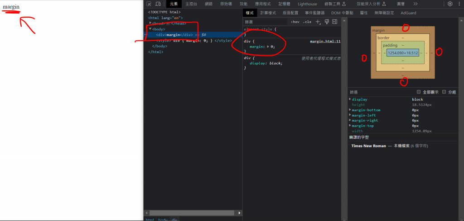Click the scroll-right arrow in elements panel
This screenshot has height=221, width=464.
pos(240,213)
